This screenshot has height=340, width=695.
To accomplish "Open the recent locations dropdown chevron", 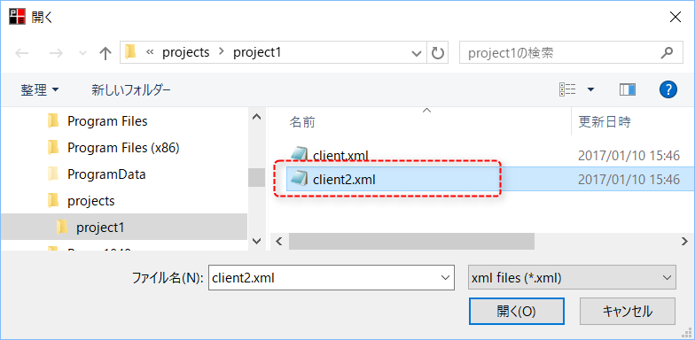I will coord(82,53).
